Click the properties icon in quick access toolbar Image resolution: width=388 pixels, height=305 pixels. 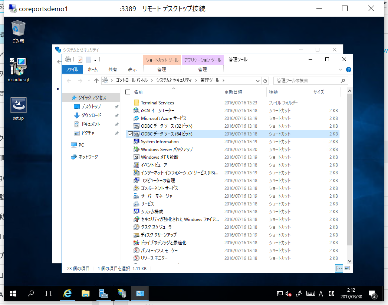(80, 60)
